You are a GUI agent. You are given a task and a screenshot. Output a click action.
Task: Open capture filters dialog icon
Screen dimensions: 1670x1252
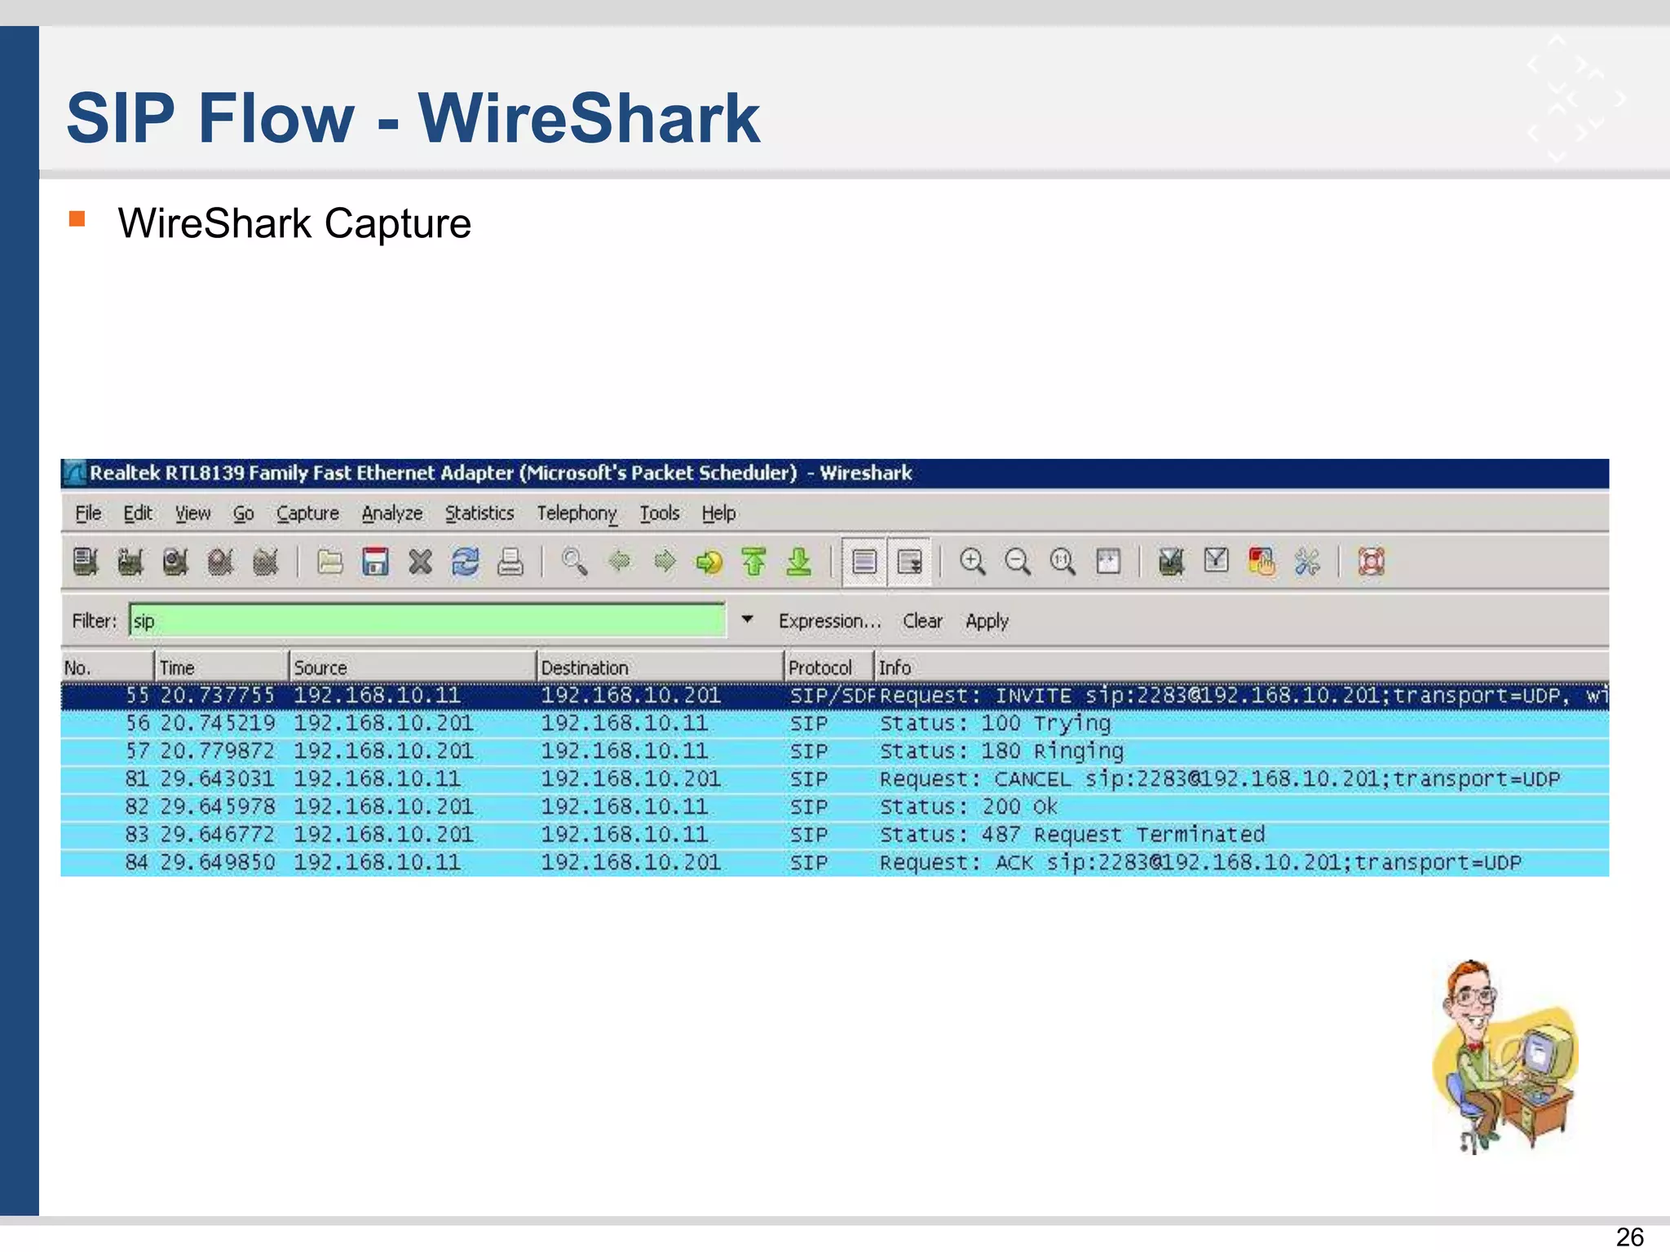tap(1171, 562)
